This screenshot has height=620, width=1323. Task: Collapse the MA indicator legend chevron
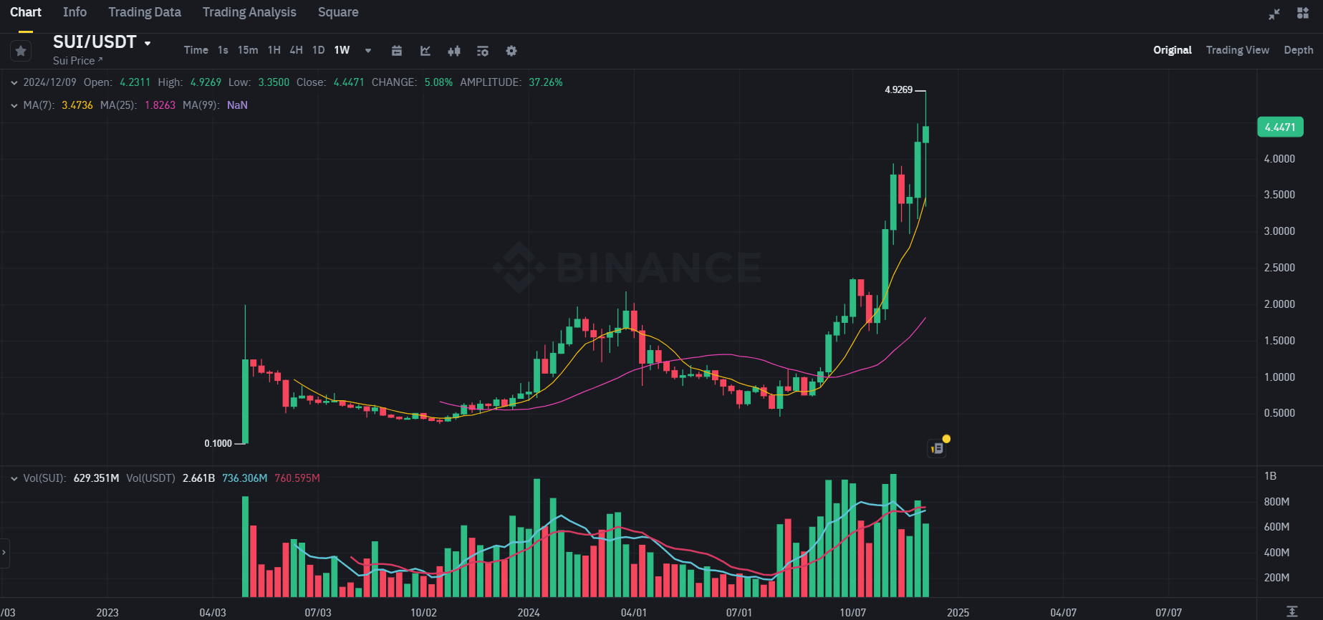(14, 105)
